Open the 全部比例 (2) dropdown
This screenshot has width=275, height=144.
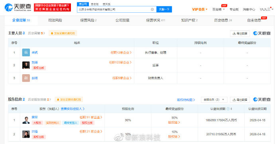pyautogui.click(x=214, y=100)
